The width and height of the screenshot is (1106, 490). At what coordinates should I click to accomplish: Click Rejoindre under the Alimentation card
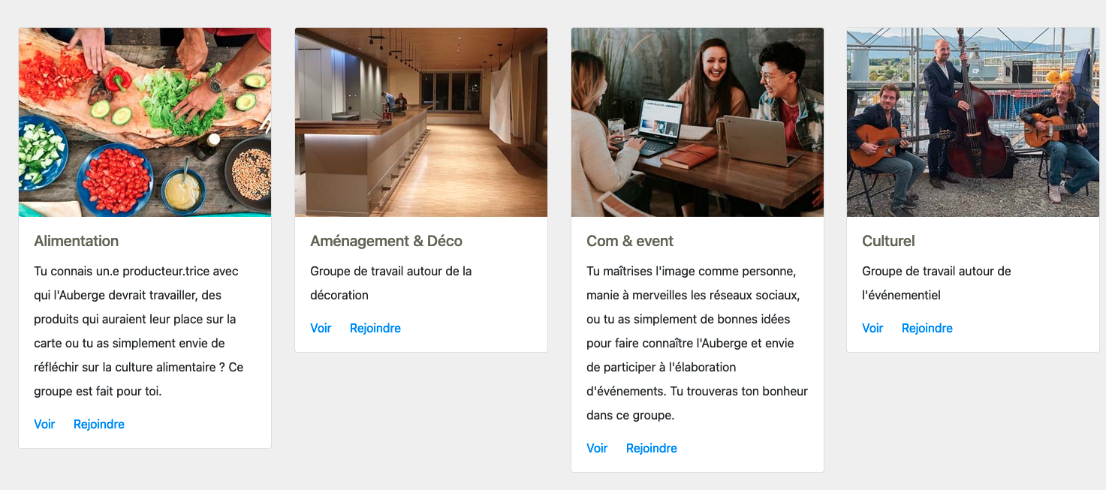[99, 424]
